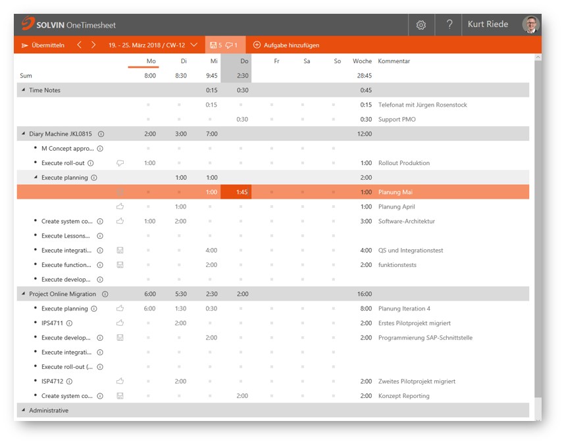
Task: Click 1:00 Wednesday cell in Planung Mai row
Action: (x=211, y=192)
